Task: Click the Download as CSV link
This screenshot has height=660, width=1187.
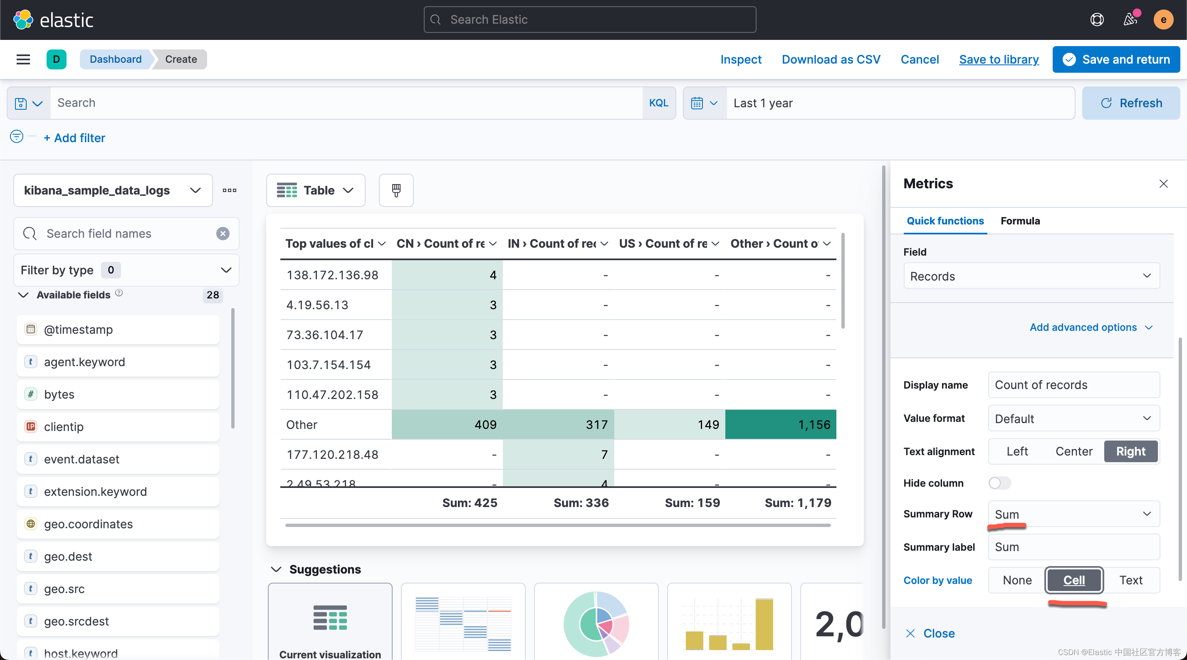Action: 830,59
